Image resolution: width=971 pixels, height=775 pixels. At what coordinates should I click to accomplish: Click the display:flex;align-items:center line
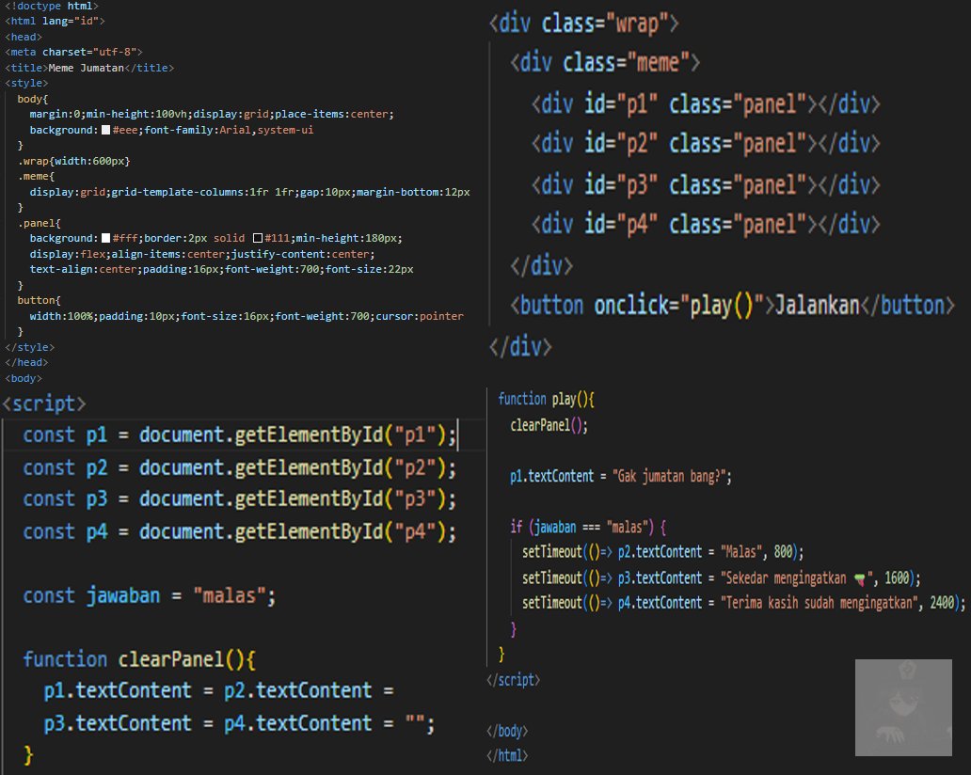(x=202, y=254)
